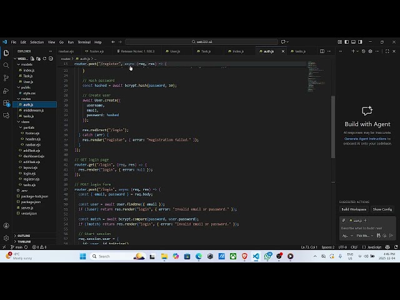This screenshot has height=300, width=400.
Task: Collapse the partials folder
Action: [21, 127]
